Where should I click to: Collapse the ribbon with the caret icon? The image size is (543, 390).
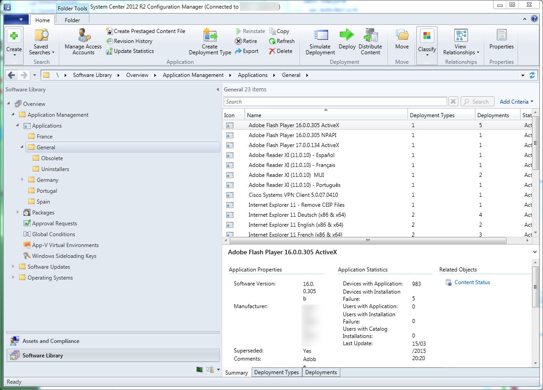(x=525, y=19)
